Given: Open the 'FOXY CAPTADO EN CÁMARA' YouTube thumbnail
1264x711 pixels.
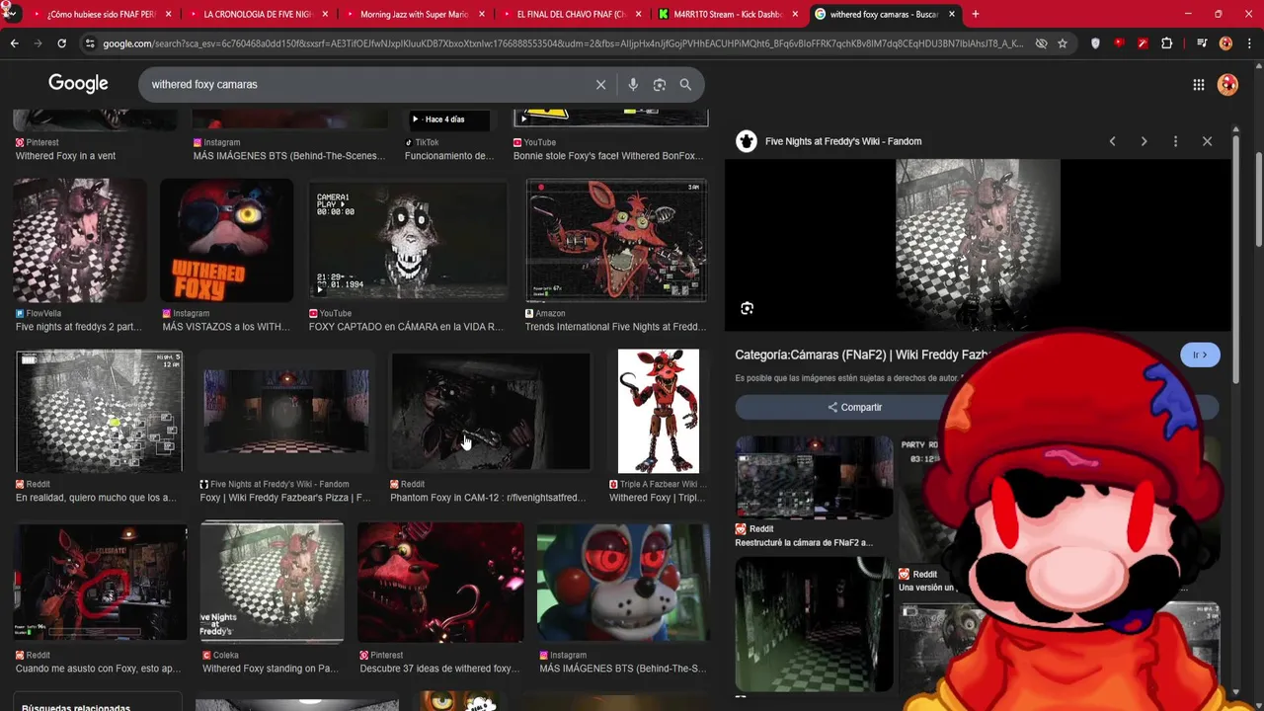Looking at the screenshot, I should coord(408,240).
